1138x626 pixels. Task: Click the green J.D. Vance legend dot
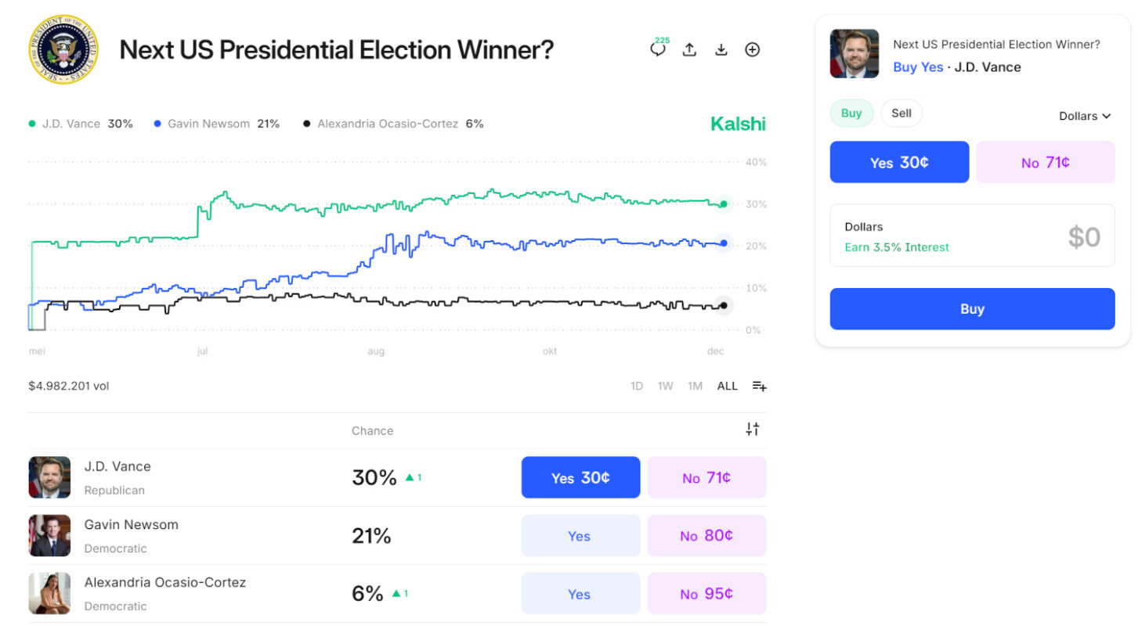point(32,124)
